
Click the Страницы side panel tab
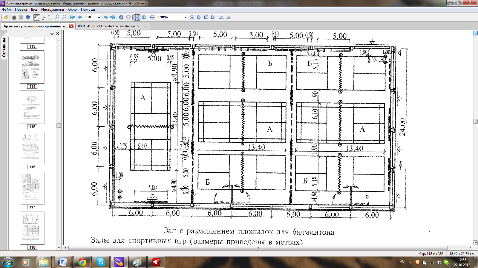[x=4, y=48]
